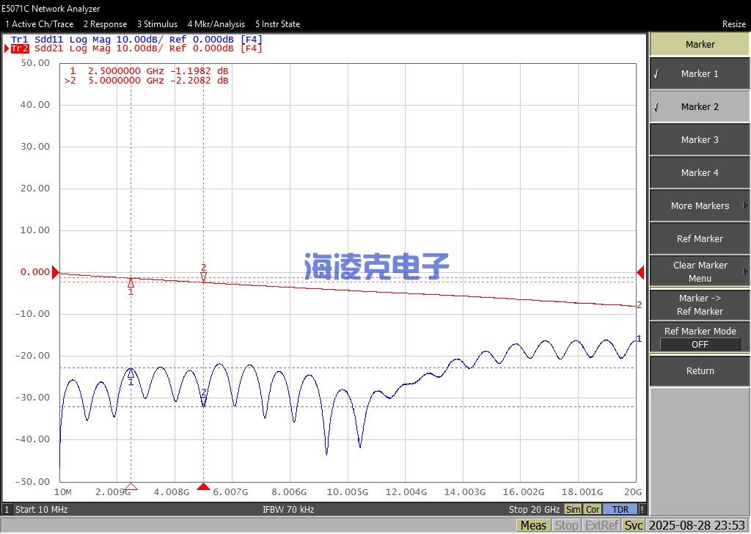Open the Stimulus menu
This screenshot has width=751, height=534.
tap(157, 24)
